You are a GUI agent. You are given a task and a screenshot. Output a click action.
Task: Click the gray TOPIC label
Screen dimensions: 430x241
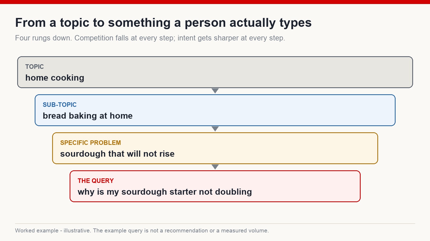click(x=34, y=67)
